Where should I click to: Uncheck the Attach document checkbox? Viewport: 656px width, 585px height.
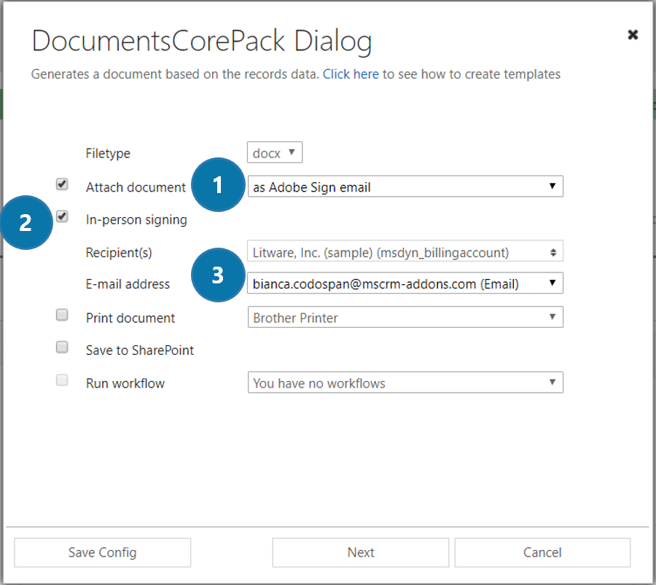click(63, 185)
